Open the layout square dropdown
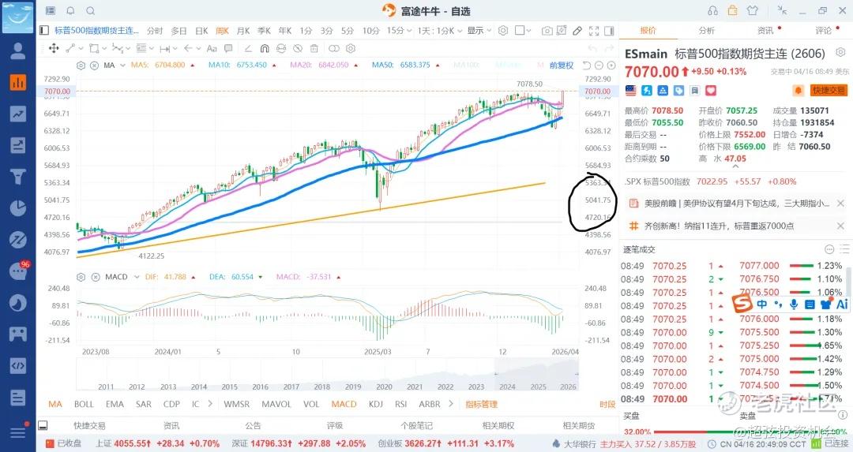The width and height of the screenshot is (853, 452). tap(522, 31)
